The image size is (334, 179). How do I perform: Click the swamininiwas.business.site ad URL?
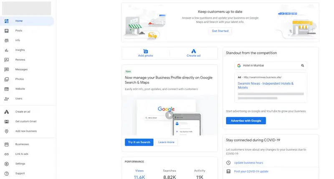263,77
